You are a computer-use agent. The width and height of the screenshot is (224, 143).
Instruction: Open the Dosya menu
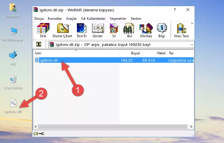click(x=39, y=19)
